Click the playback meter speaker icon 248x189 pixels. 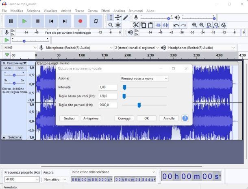tap(131, 33)
